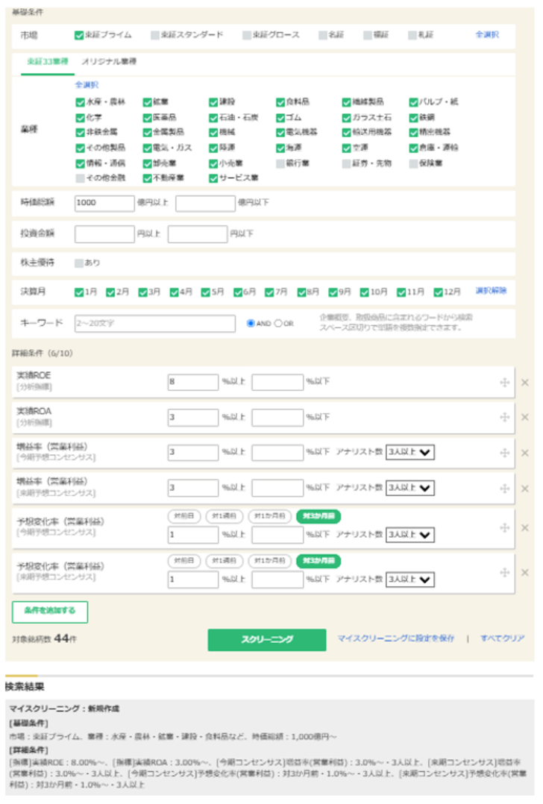The height and width of the screenshot is (804, 543).
Task: Select the 東証33業種 tab
Action: pos(46,62)
